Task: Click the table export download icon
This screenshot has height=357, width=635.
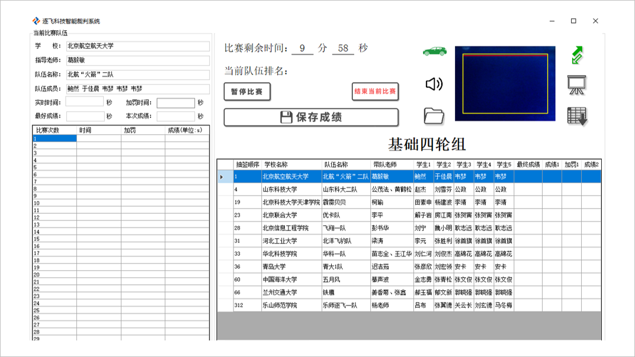Action: pos(577,116)
